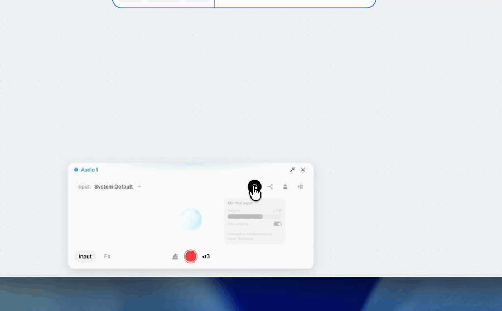The image size is (502, 311).
Task: Click the monitor Volume slider
Action: [x=254, y=216]
